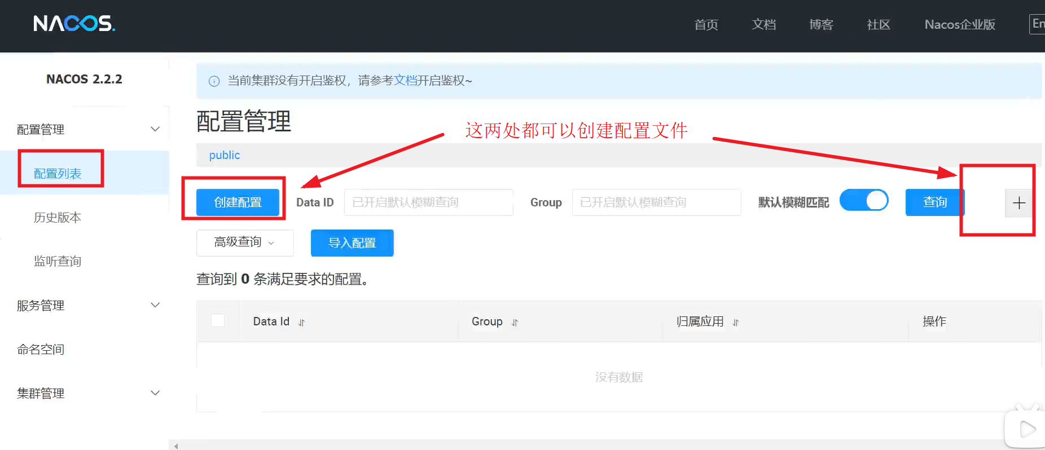Viewport: 1045px width, 450px height.
Task: Click the 导入配置 button
Action: (352, 243)
